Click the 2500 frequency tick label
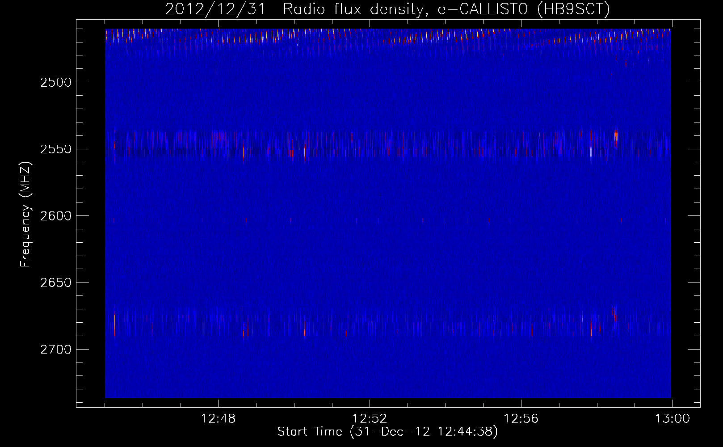Viewport: 723px width, 447px height. (55, 82)
